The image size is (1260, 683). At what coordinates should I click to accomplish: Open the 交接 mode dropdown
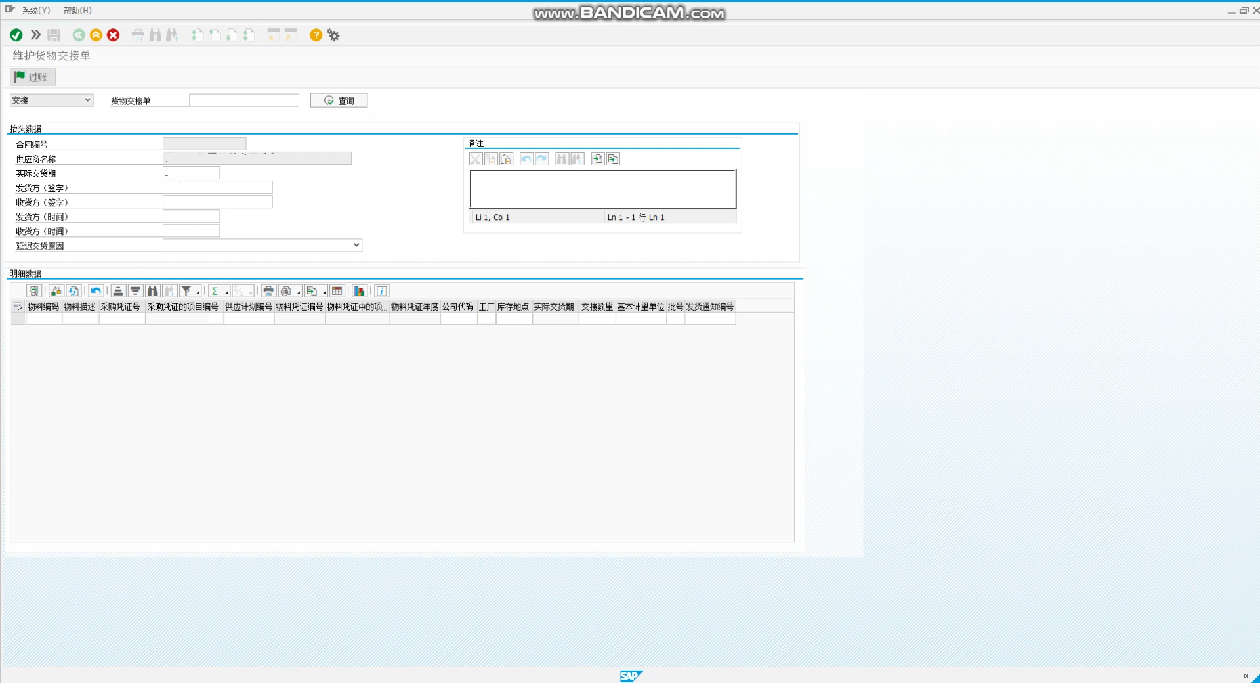tap(51, 100)
